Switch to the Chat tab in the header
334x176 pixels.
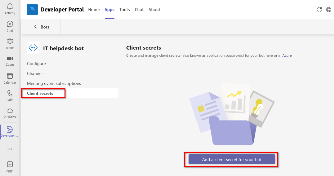(139, 10)
